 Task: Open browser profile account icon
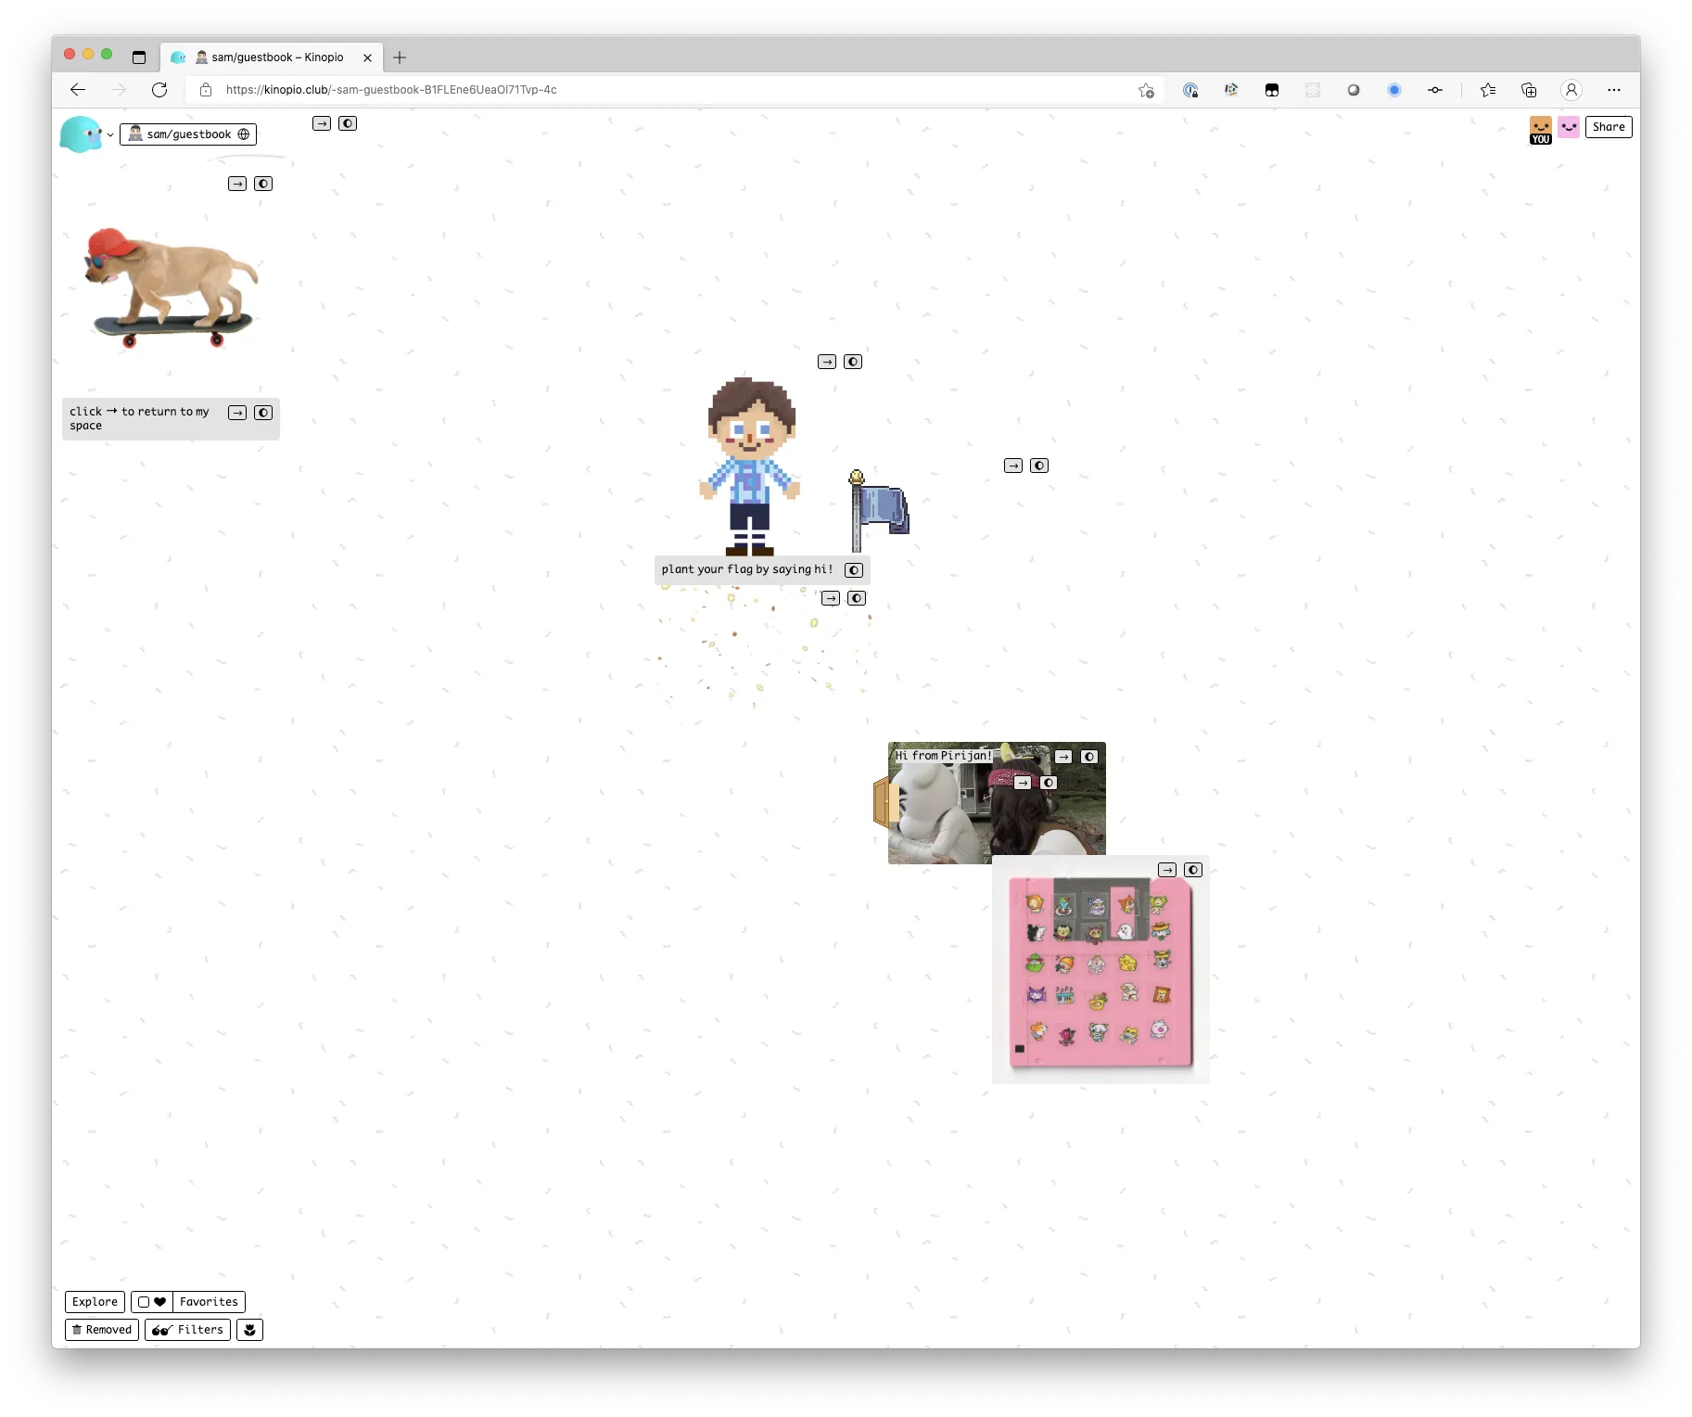point(1571,90)
